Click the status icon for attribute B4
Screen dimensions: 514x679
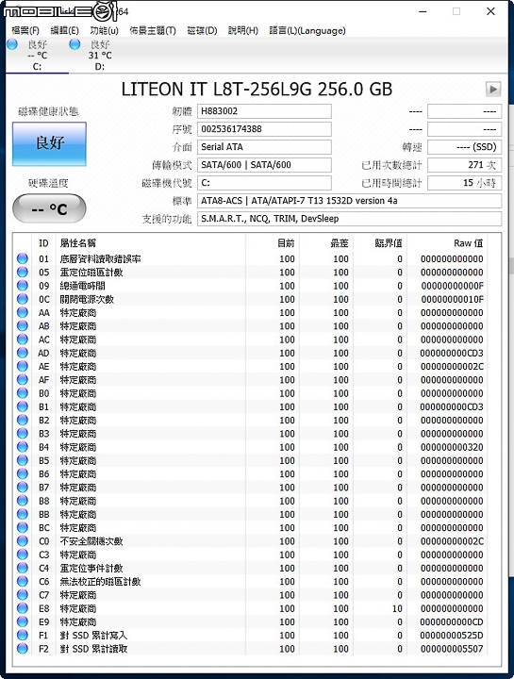tap(22, 447)
